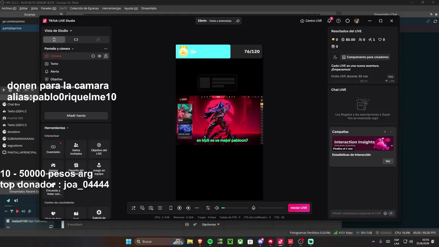The height and width of the screenshot is (247, 439).
Task: Open the AI camera tool
Action: pyautogui.click(x=151, y=208)
